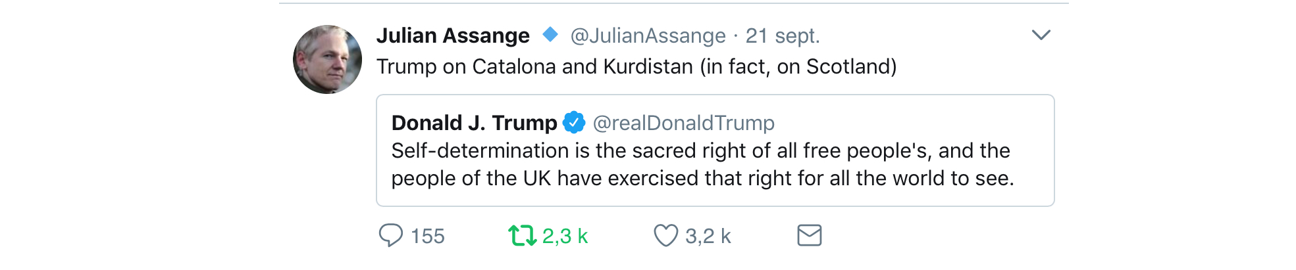Open the Julian Assange display name link
Image resolution: width=1296 pixels, height=270 pixels.
tap(453, 35)
